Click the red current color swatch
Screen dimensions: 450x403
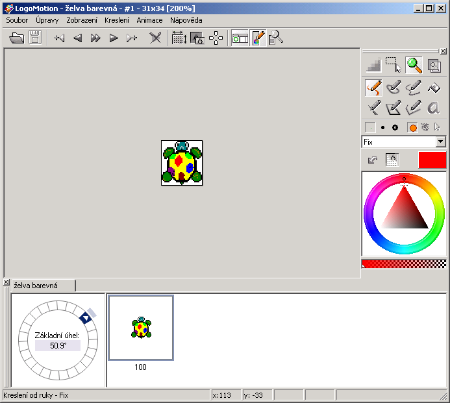pos(432,160)
